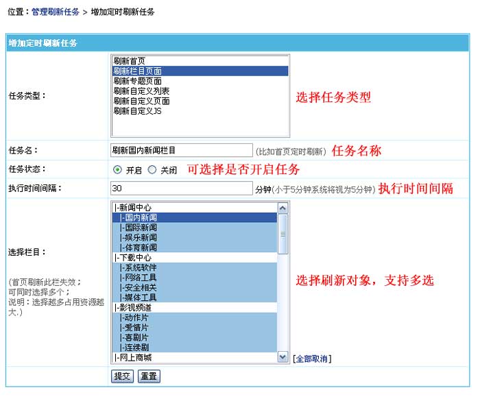Choose 刷新首页 in task type list

click(130, 60)
